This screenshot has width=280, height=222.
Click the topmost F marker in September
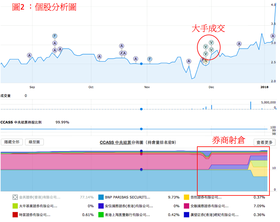click(x=55, y=36)
